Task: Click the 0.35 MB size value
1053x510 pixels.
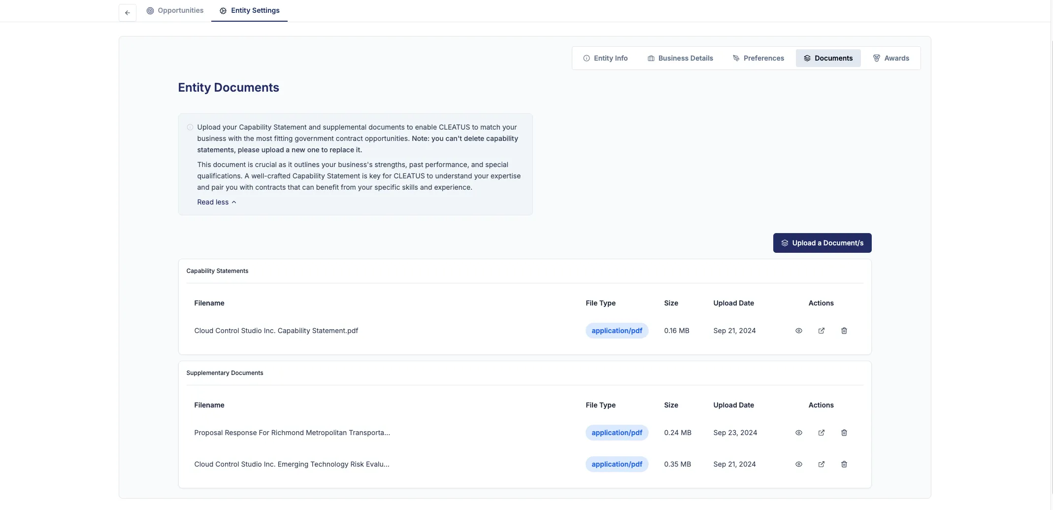Action: point(678,464)
